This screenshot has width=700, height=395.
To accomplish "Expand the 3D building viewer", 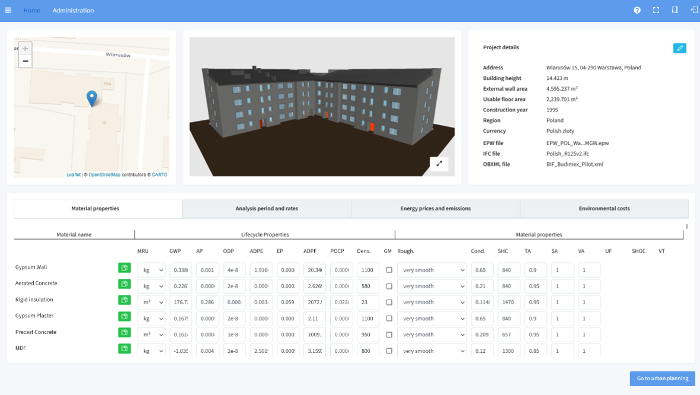I will point(439,164).
